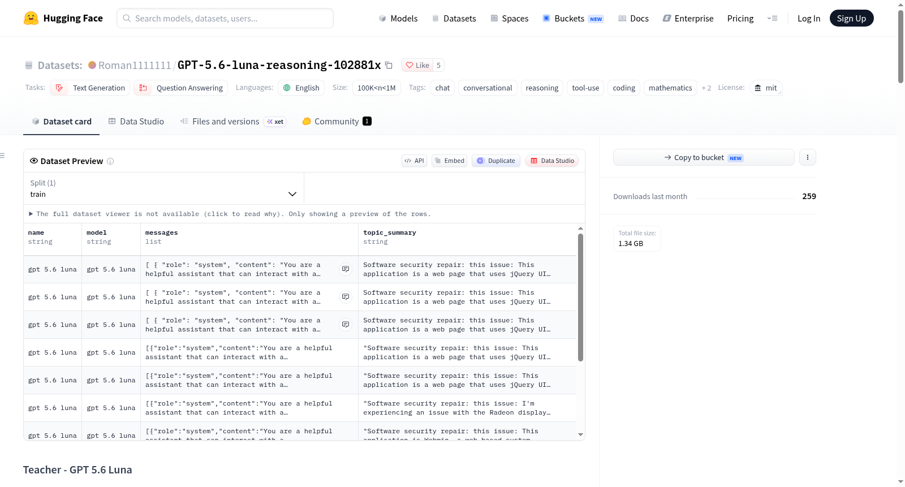
Task: Click the reasoning tag
Action: (542, 88)
